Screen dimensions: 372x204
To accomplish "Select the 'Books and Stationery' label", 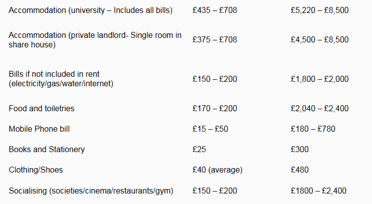I will 46,149.
